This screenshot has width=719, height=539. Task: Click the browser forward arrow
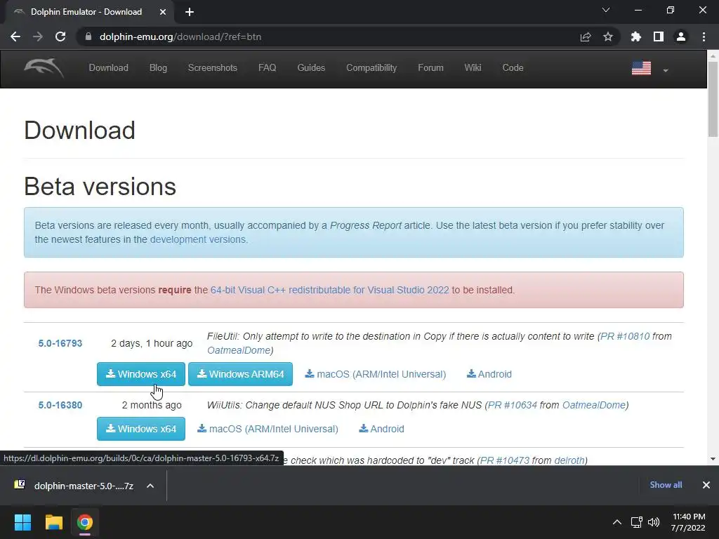point(38,36)
